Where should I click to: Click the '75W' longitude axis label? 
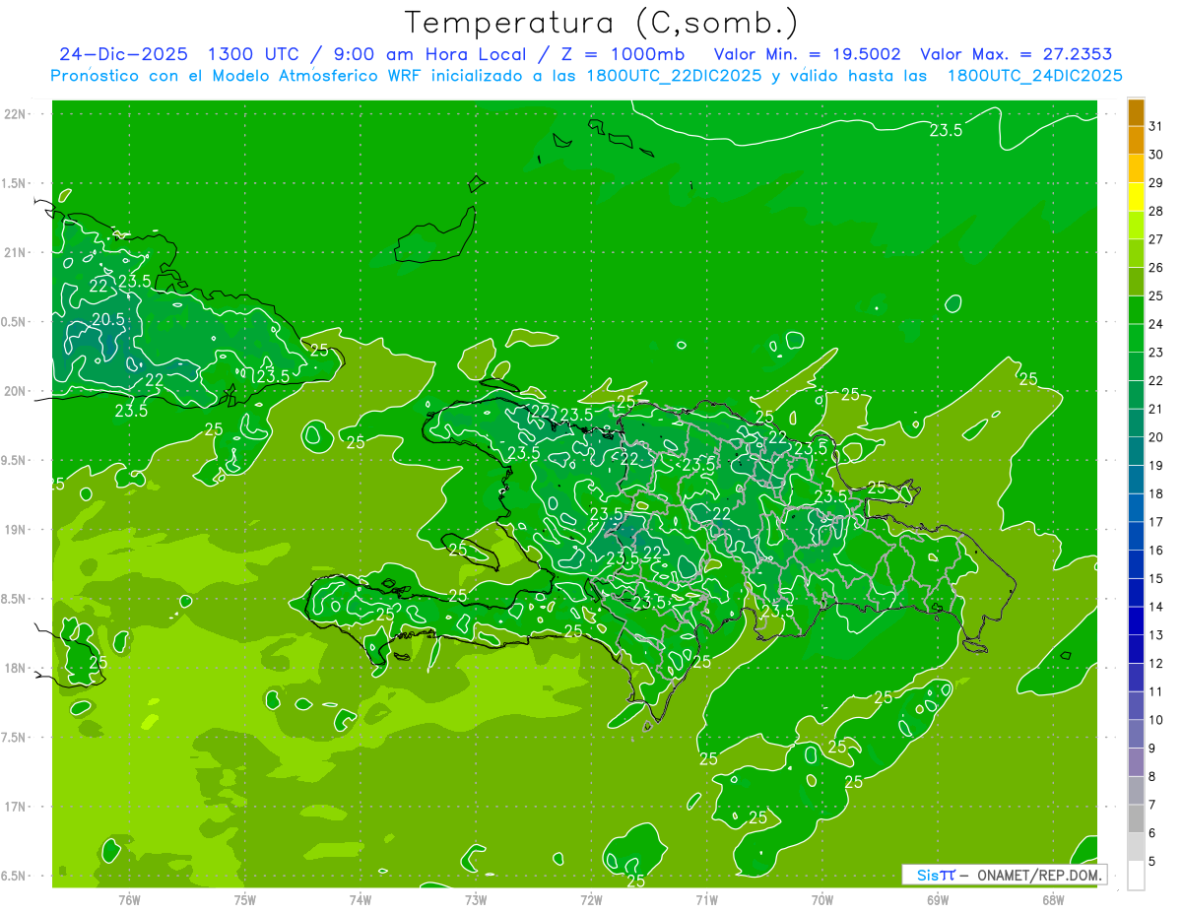245,899
